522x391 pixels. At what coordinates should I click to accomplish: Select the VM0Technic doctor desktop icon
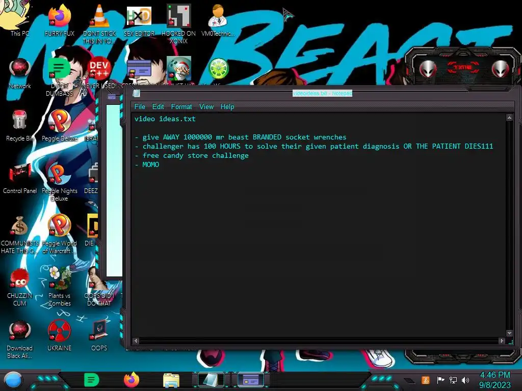coord(218,20)
